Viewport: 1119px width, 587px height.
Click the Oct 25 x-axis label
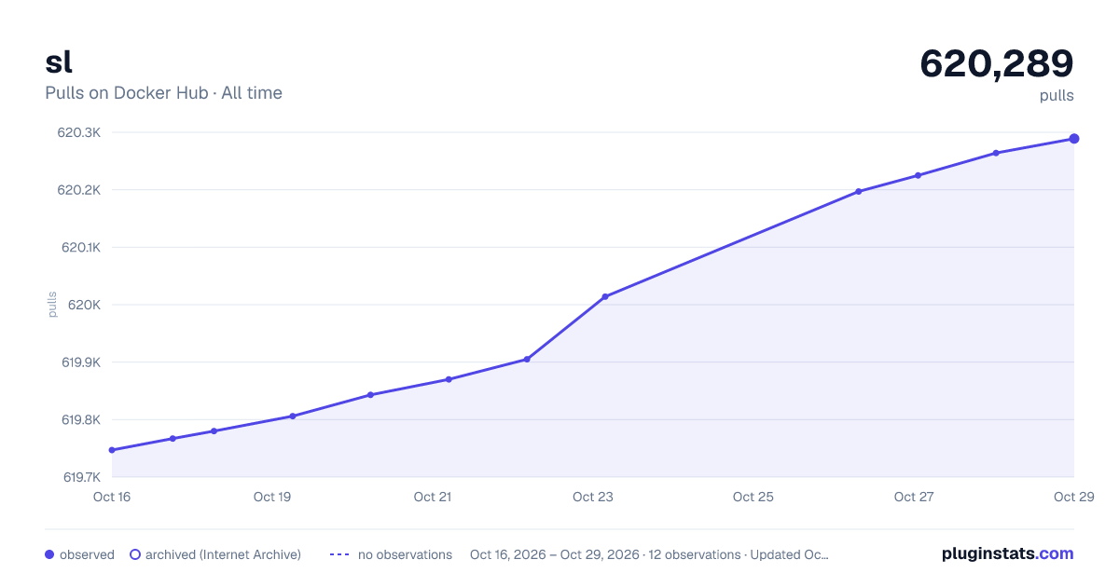pos(753,497)
